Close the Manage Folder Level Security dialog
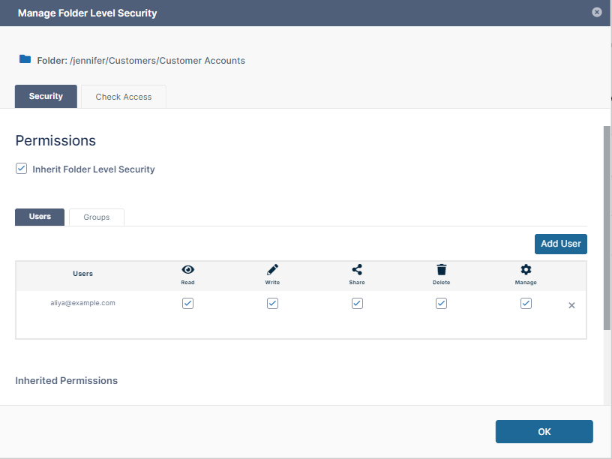612x459 pixels. [x=596, y=12]
